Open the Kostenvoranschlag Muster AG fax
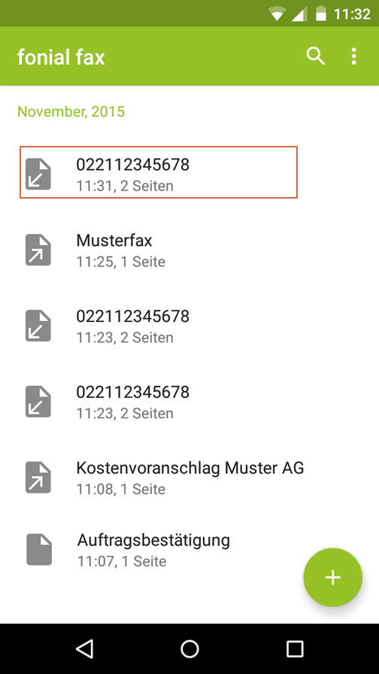The width and height of the screenshot is (379, 674). click(189, 477)
